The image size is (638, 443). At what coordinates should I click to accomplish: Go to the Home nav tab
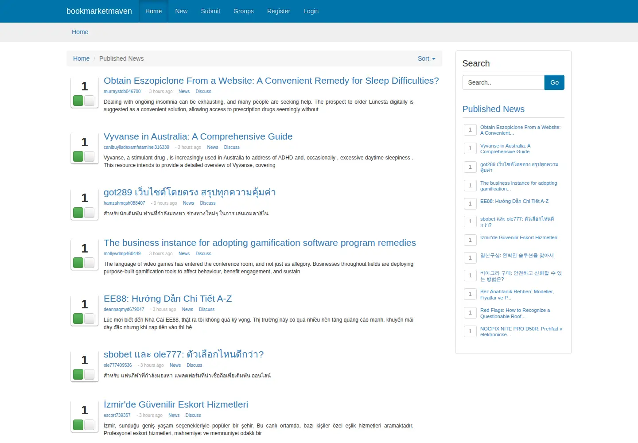point(153,11)
